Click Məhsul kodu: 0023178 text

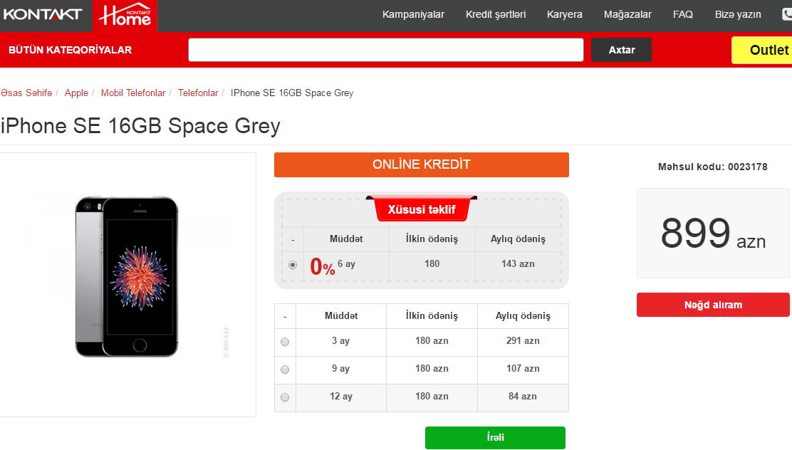pyautogui.click(x=713, y=167)
